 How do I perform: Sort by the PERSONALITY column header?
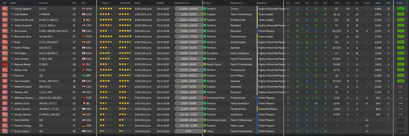tap(237, 3)
